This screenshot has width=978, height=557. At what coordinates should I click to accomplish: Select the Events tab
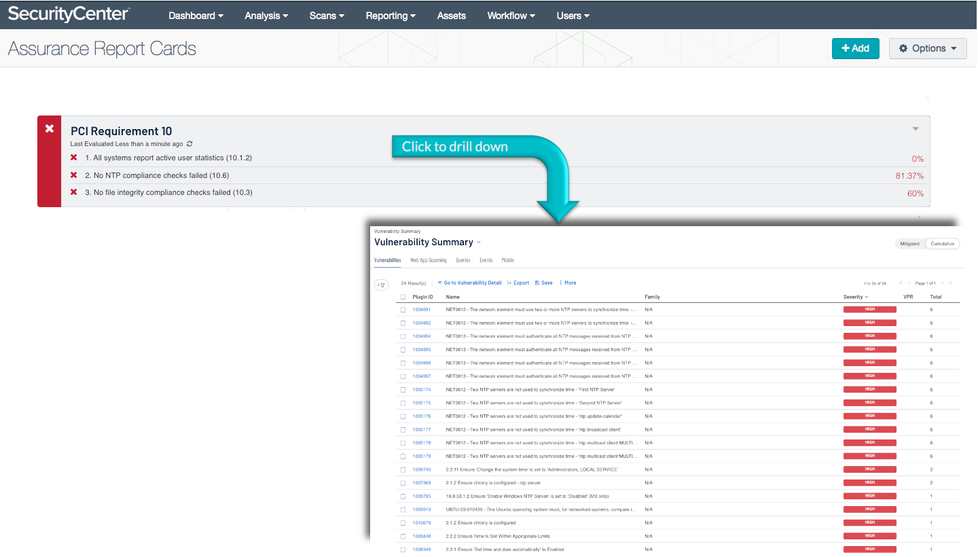coord(486,260)
